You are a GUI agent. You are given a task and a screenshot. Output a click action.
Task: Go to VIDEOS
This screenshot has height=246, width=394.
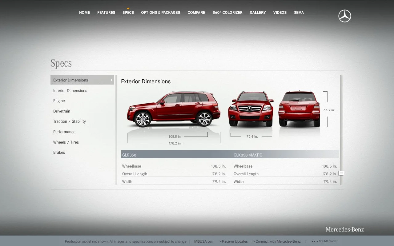tap(280, 13)
